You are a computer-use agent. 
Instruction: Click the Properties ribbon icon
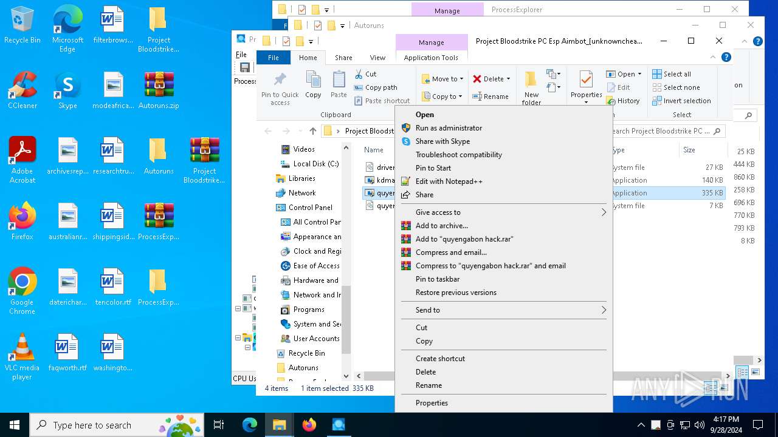(x=587, y=87)
